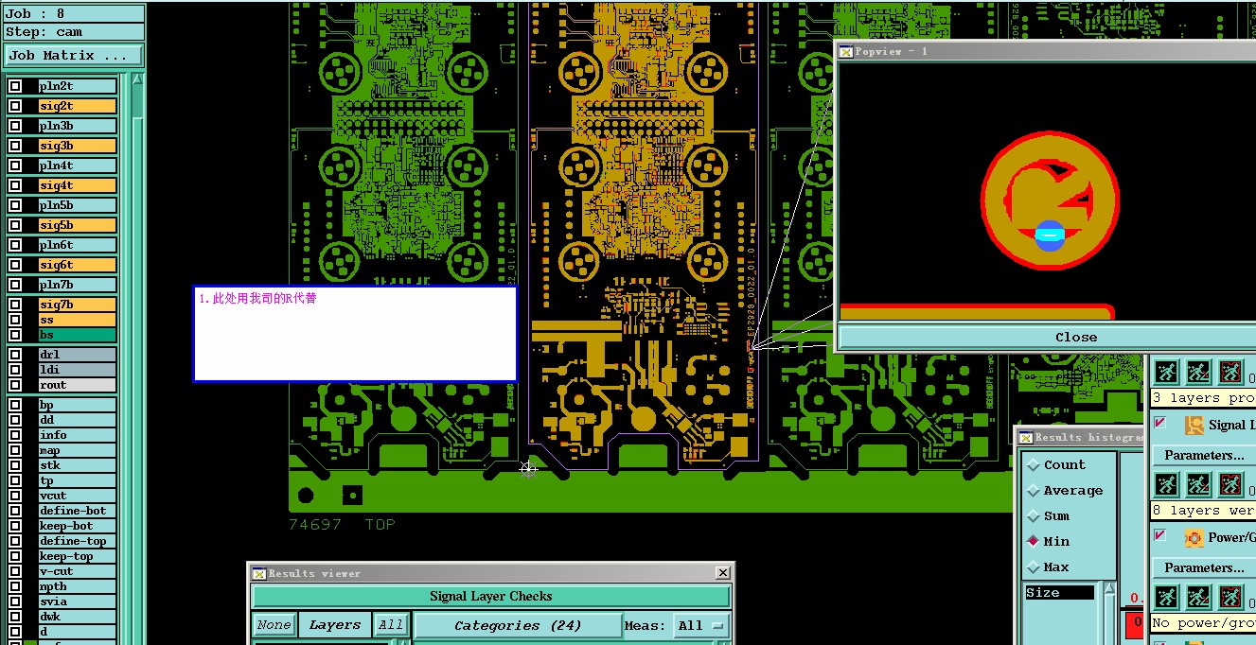Select layer pln5b in layer list
This screenshot has width=1256, height=645.
tap(78, 205)
